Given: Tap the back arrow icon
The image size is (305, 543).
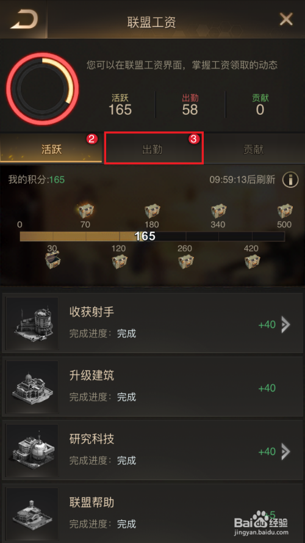Looking at the screenshot, I should [x=24, y=20].
